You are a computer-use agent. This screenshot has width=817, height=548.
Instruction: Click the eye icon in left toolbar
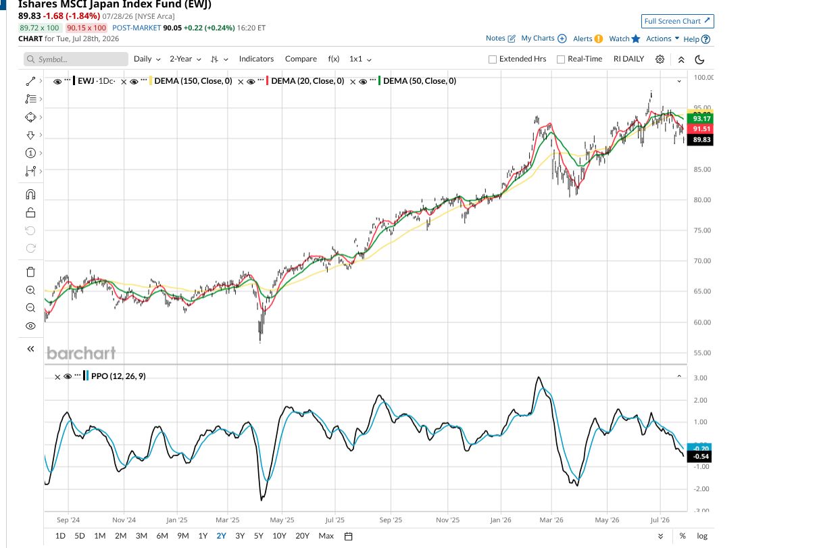click(30, 326)
